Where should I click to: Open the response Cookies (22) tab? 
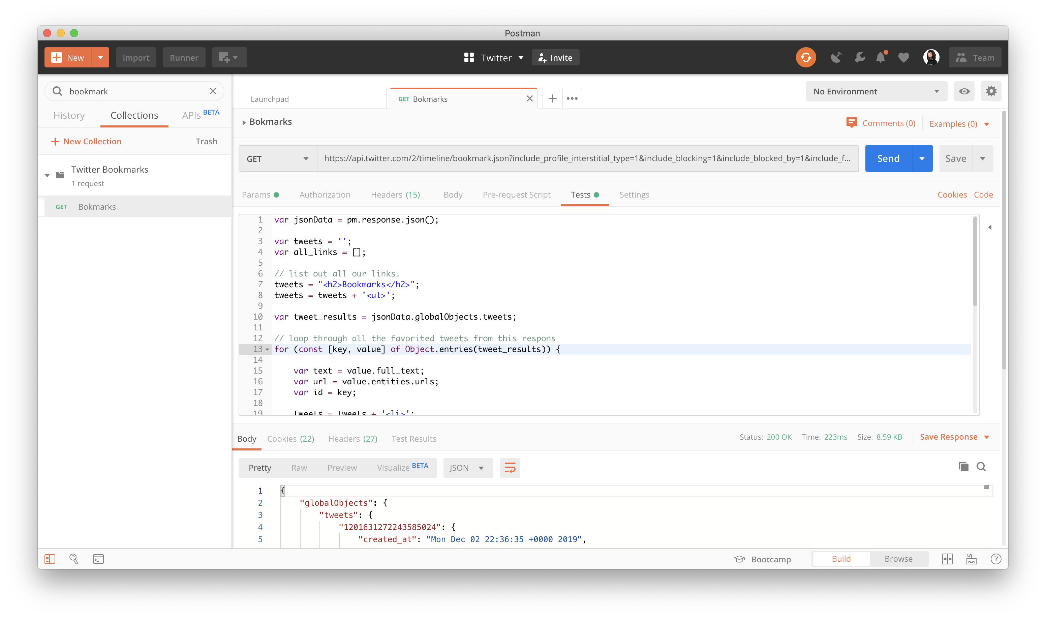290,438
